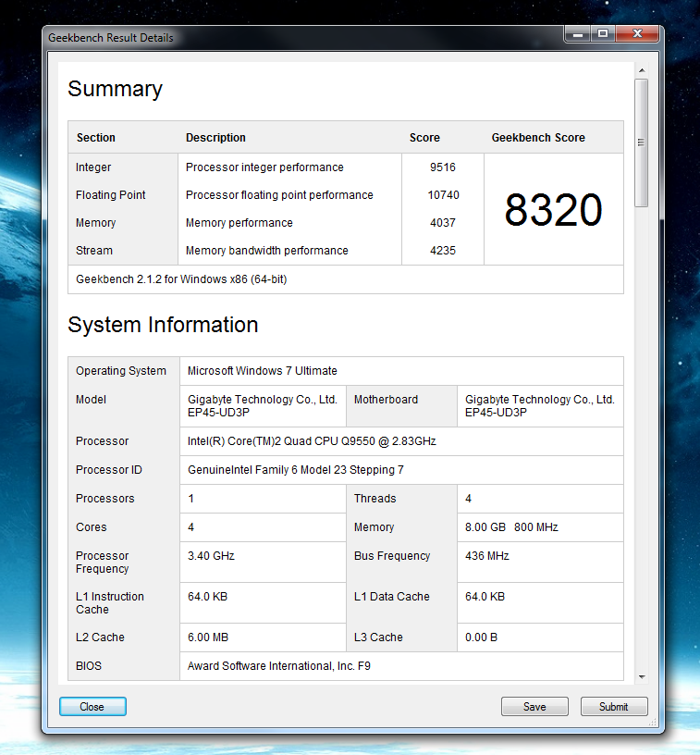Image resolution: width=700 pixels, height=755 pixels.
Task: Click 'Microsoft Windows 7 Ultimate' value
Action: 263,371
